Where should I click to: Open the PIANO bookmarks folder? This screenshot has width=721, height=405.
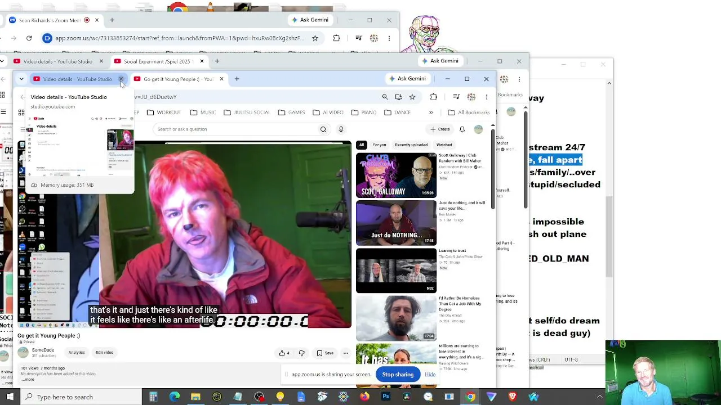tap(363, 112)
